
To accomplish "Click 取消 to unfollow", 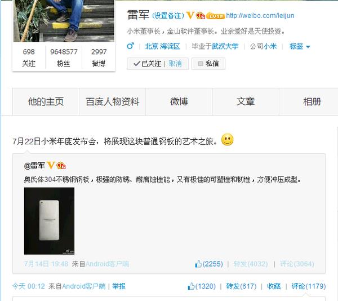I will 175,64.
